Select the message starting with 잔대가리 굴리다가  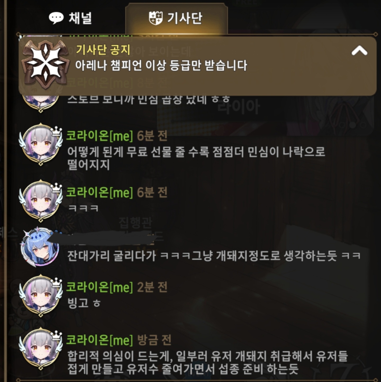214,256
